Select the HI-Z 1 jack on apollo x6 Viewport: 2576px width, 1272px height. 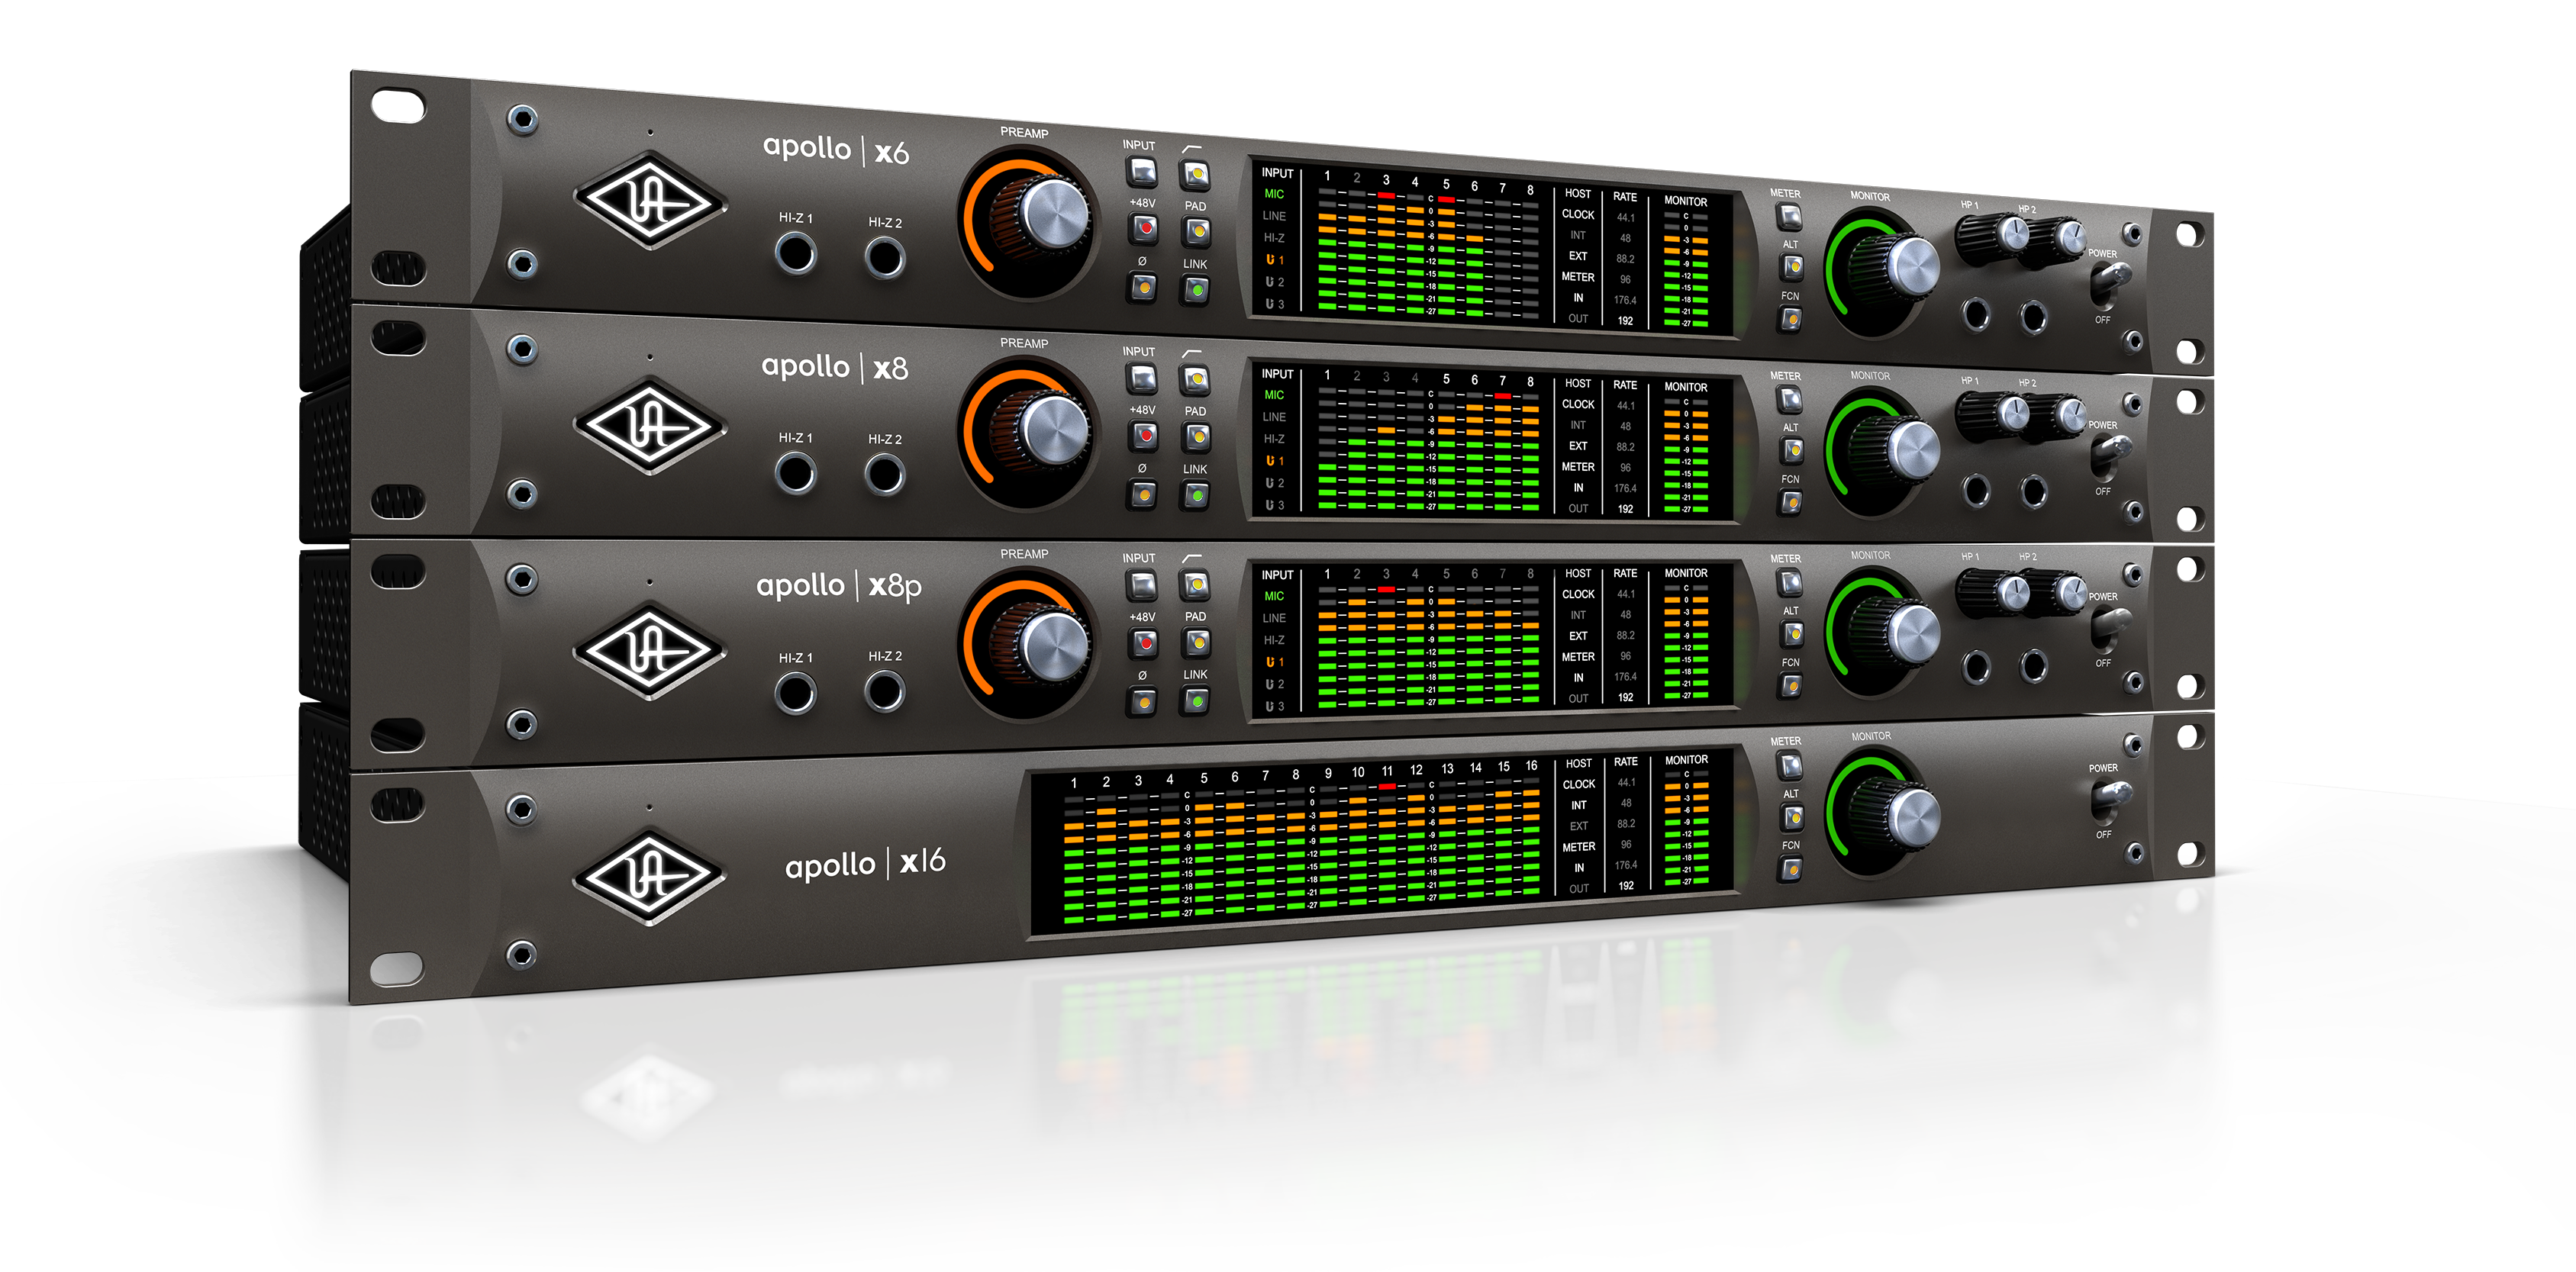[796, 252]
